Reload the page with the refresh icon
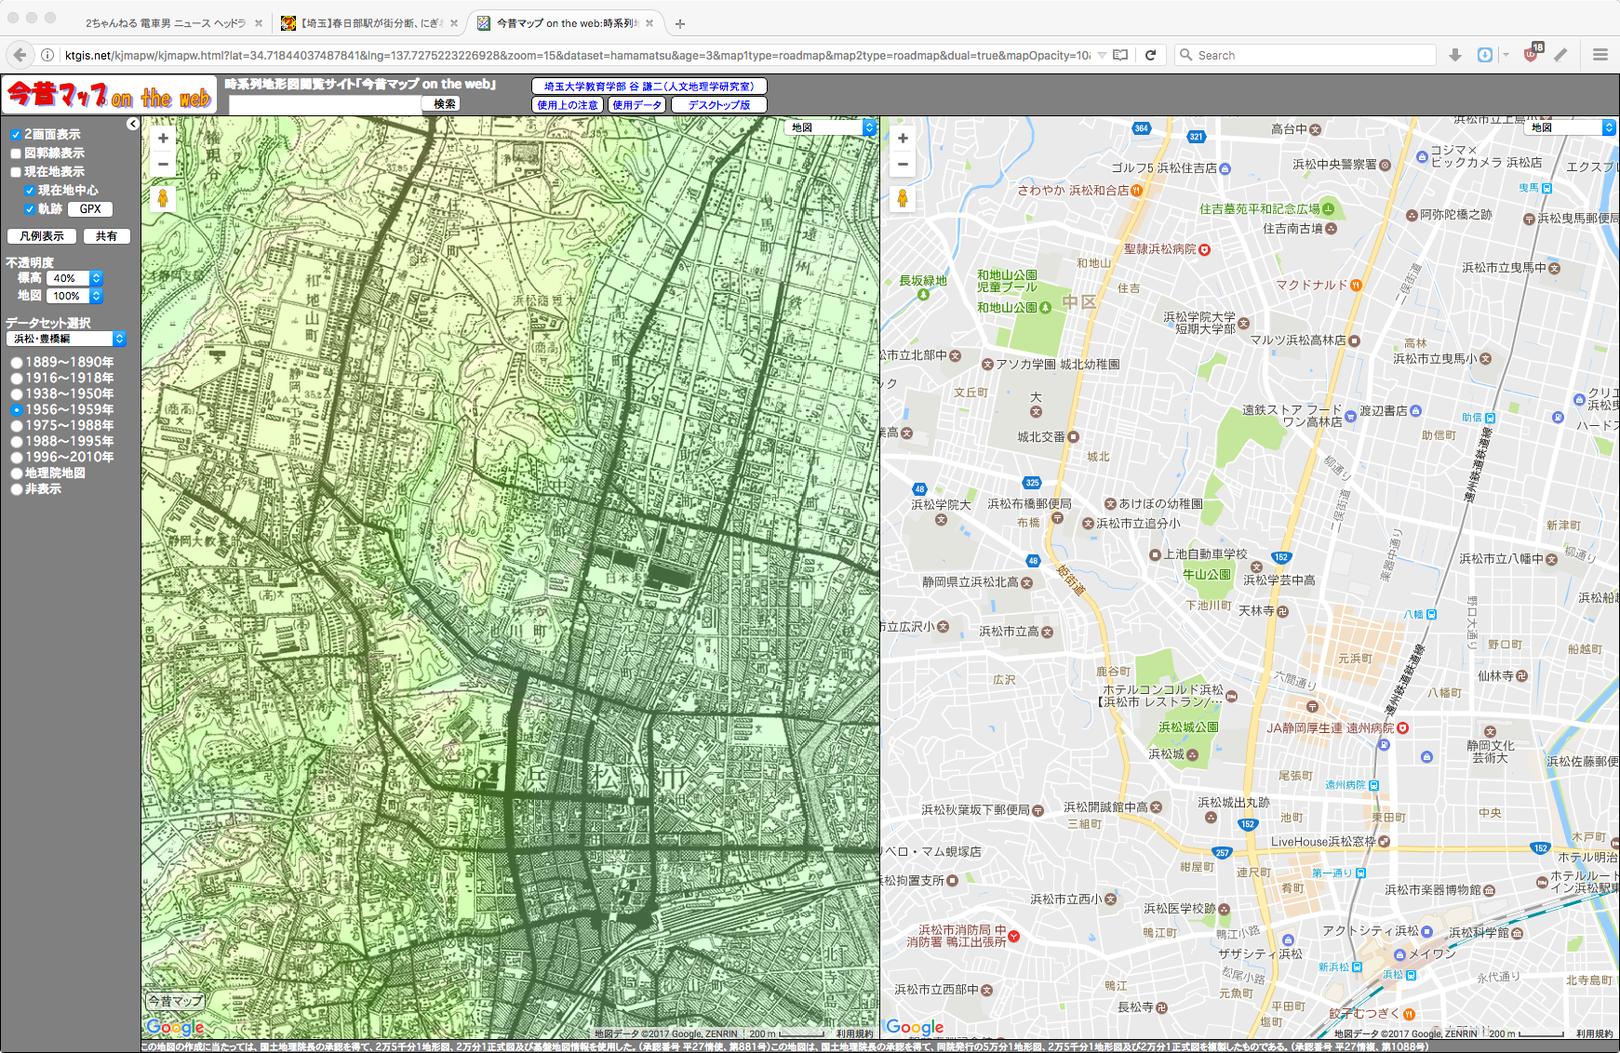This screenshot has width=1620, height=1053. 1150,55
